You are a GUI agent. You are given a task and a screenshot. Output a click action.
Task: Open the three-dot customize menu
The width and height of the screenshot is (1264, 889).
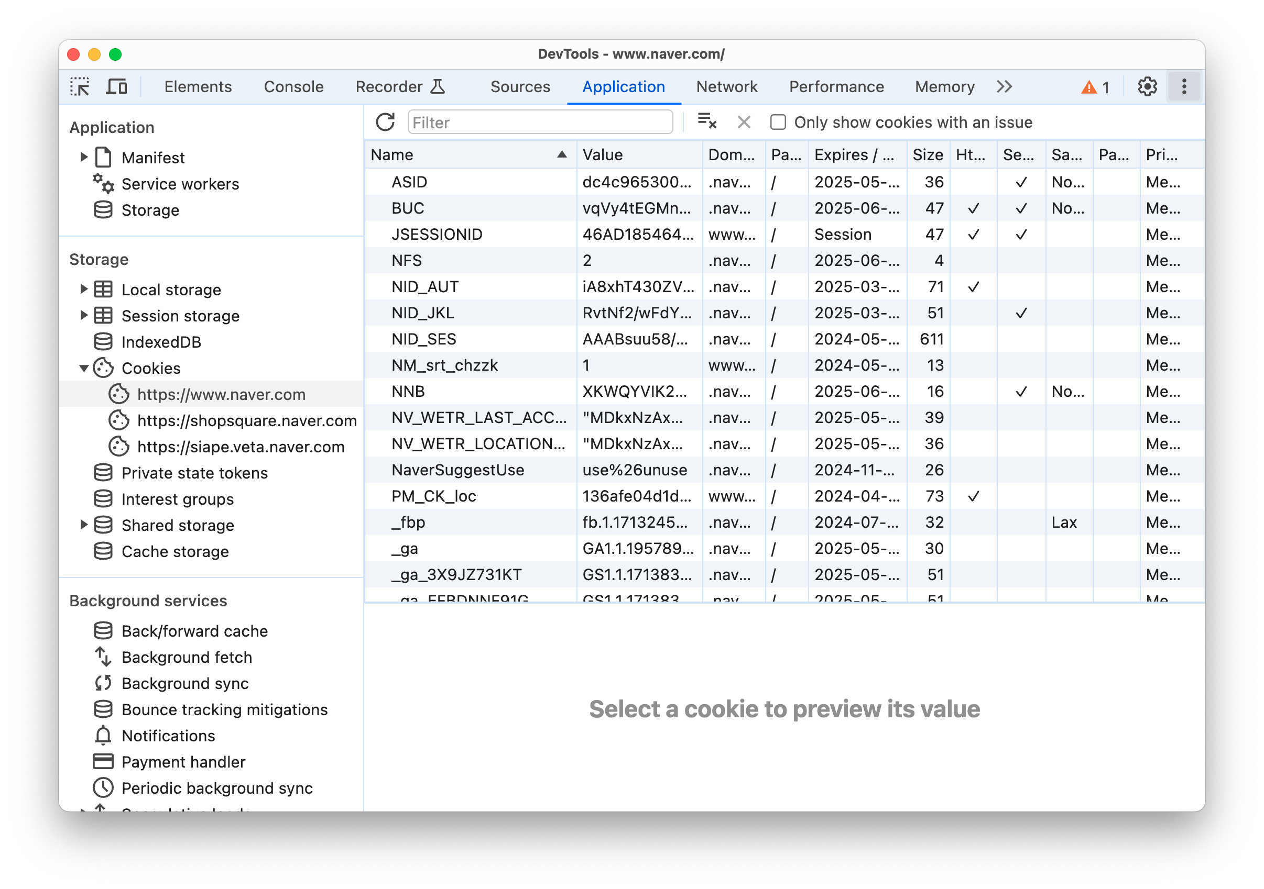point(1184,87)
